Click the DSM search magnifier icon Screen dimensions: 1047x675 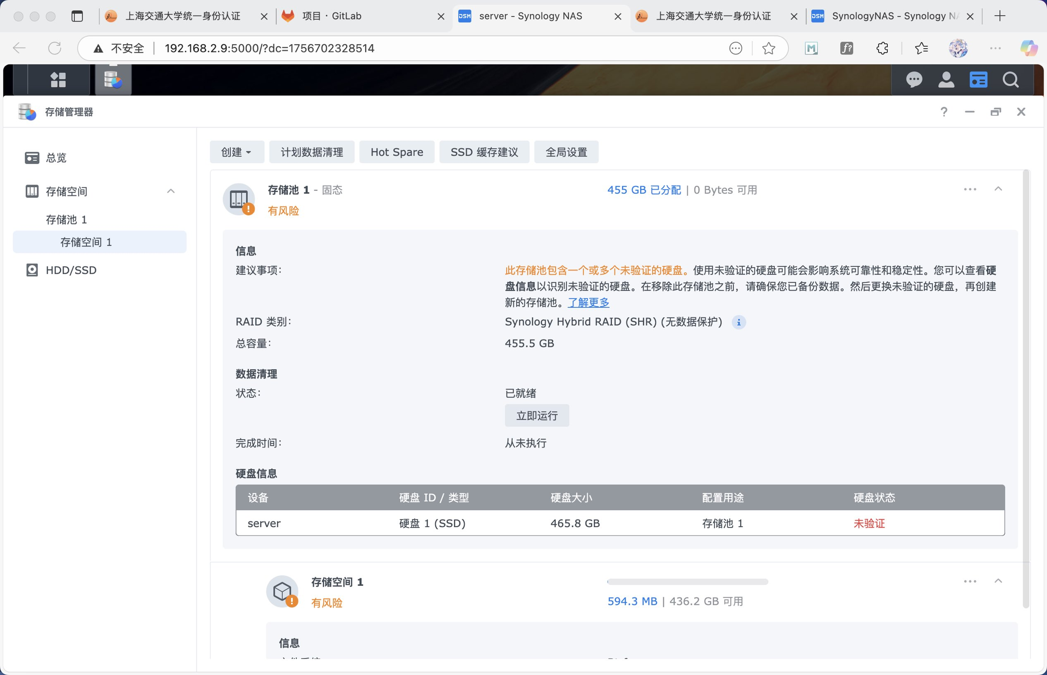tap(1011, 80)
